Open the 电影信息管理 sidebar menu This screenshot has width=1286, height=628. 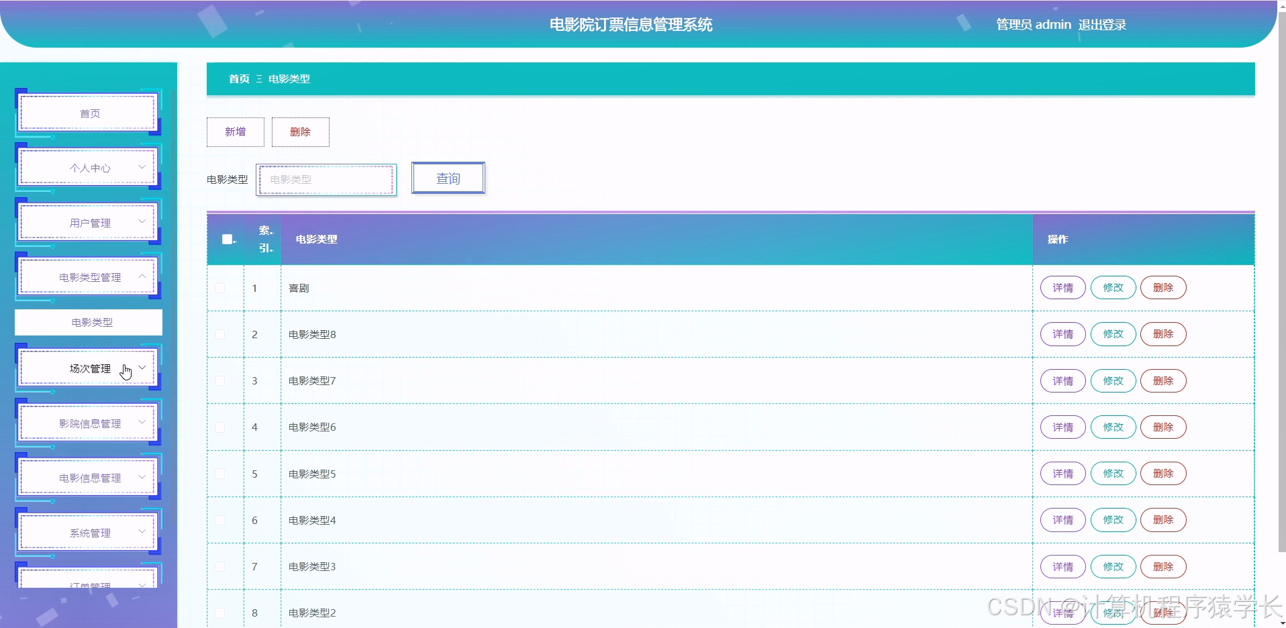point(89,478)
